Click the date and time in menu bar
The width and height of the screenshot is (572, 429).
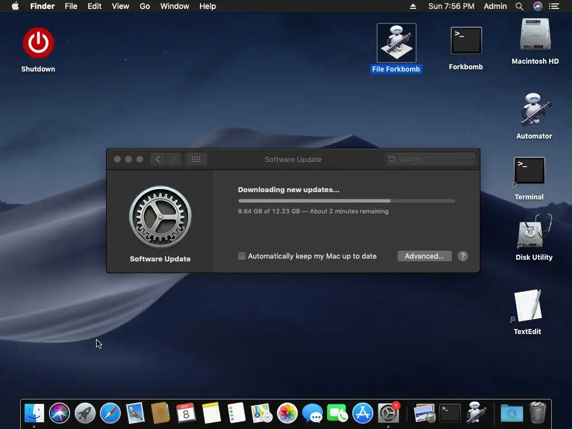coord(451,6)
